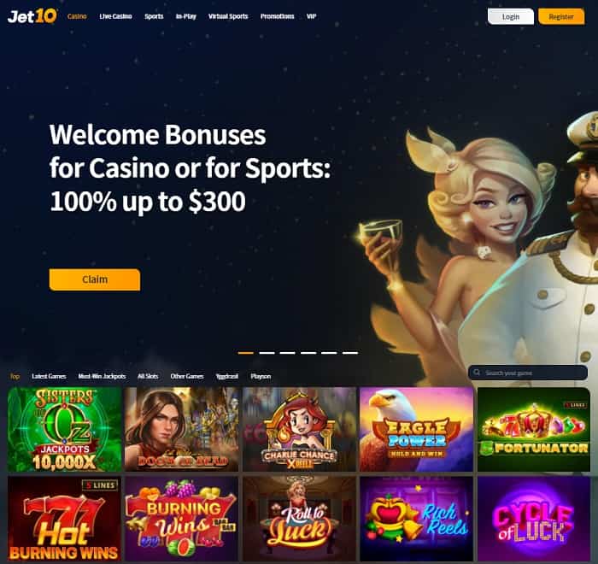This screenshot has height=564, width=598.
Task: Launch the Book of Dead slot
Action: [x=181, y=429]
